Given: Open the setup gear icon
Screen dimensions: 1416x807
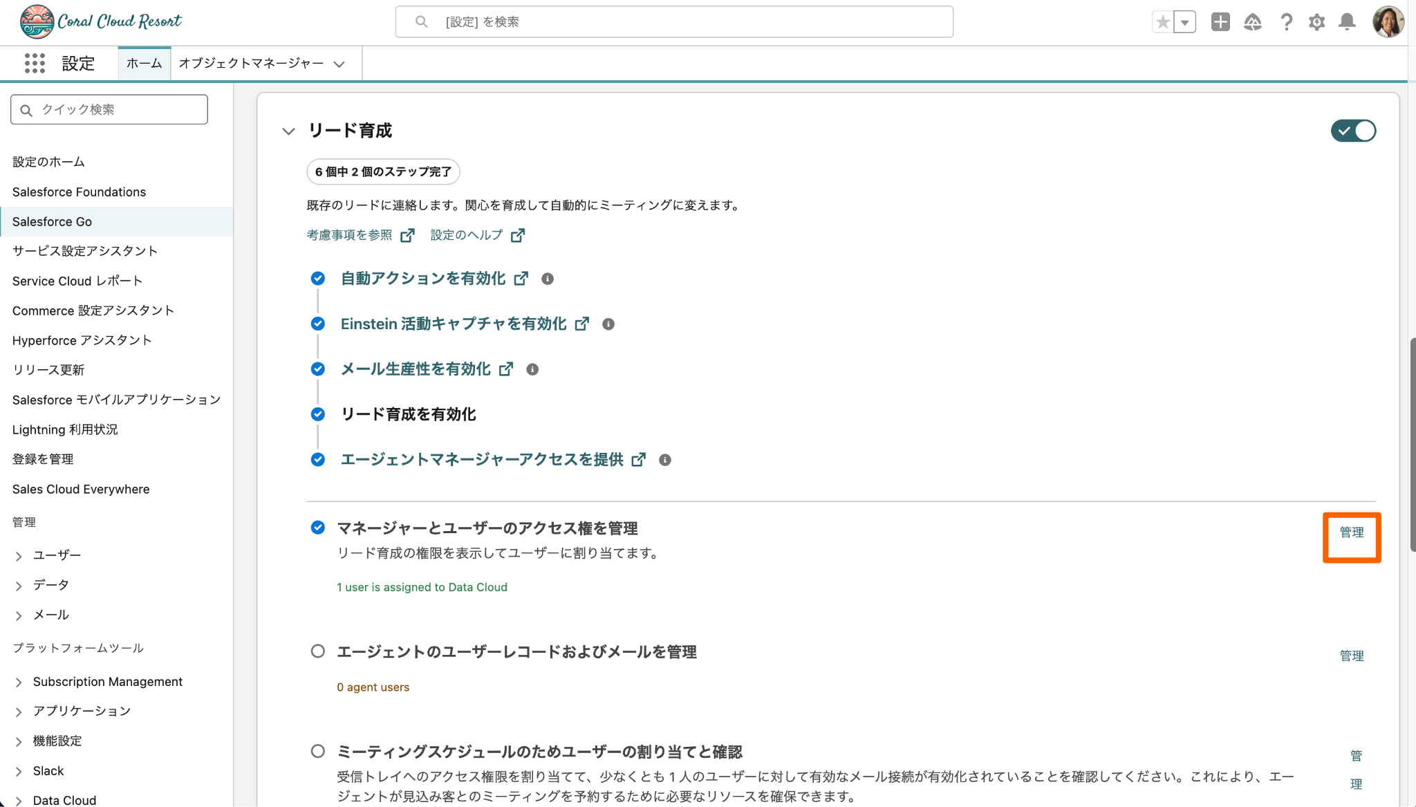Looking at the screenshot, I should click(x=1316, y=22).
